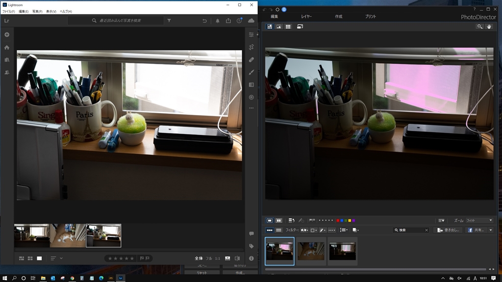Select the Healing Brush tool in Lightroom

coord(251,60)
